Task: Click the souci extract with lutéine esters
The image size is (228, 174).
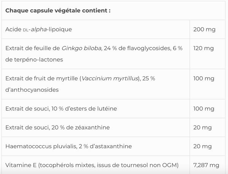Action: pos(61,109)
